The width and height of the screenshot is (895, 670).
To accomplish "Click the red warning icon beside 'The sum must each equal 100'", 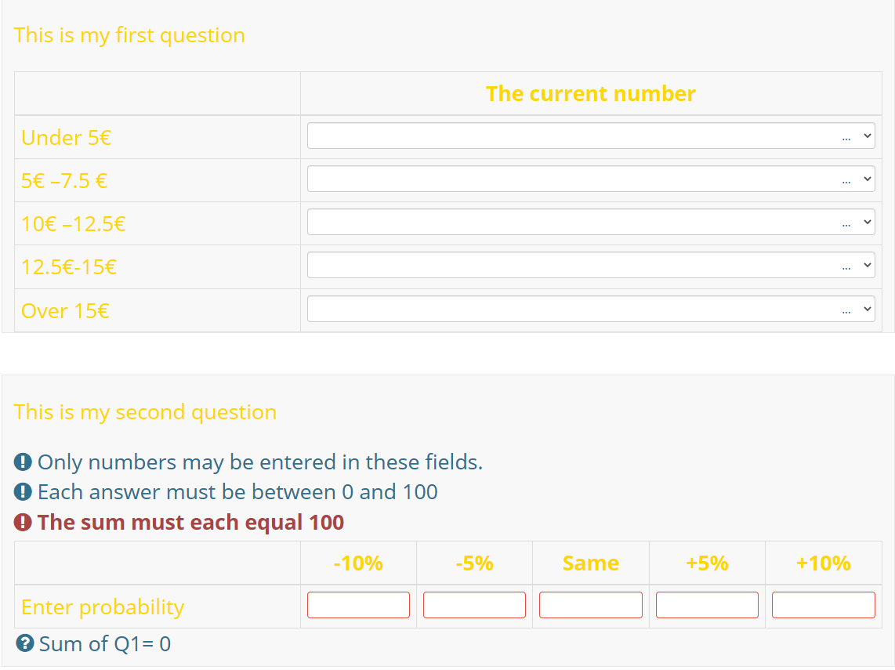I will coord(24,522).
